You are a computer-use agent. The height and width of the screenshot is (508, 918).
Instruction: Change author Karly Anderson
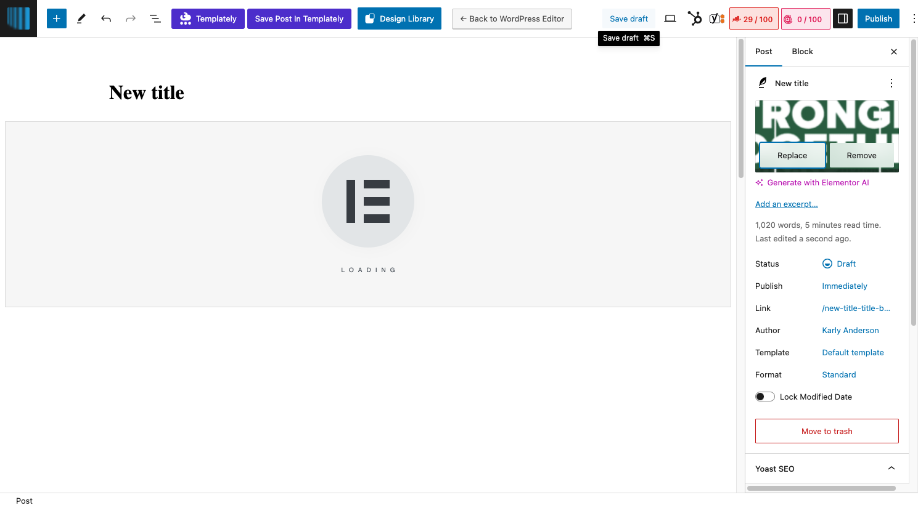click(x=850, y=330)
